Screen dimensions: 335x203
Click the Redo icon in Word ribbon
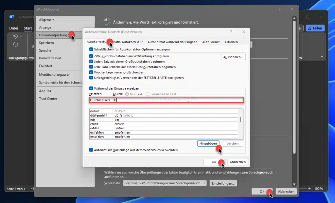(x=15, y=44)
